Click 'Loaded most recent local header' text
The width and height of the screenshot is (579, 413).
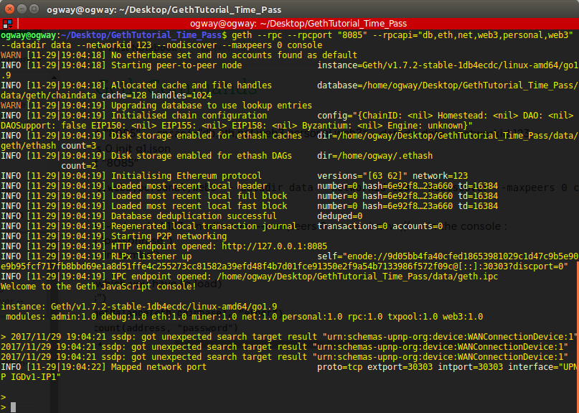pos(189,186)
